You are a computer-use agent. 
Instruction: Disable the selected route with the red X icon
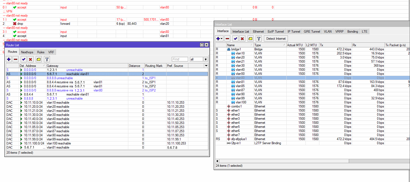[30, 59]
